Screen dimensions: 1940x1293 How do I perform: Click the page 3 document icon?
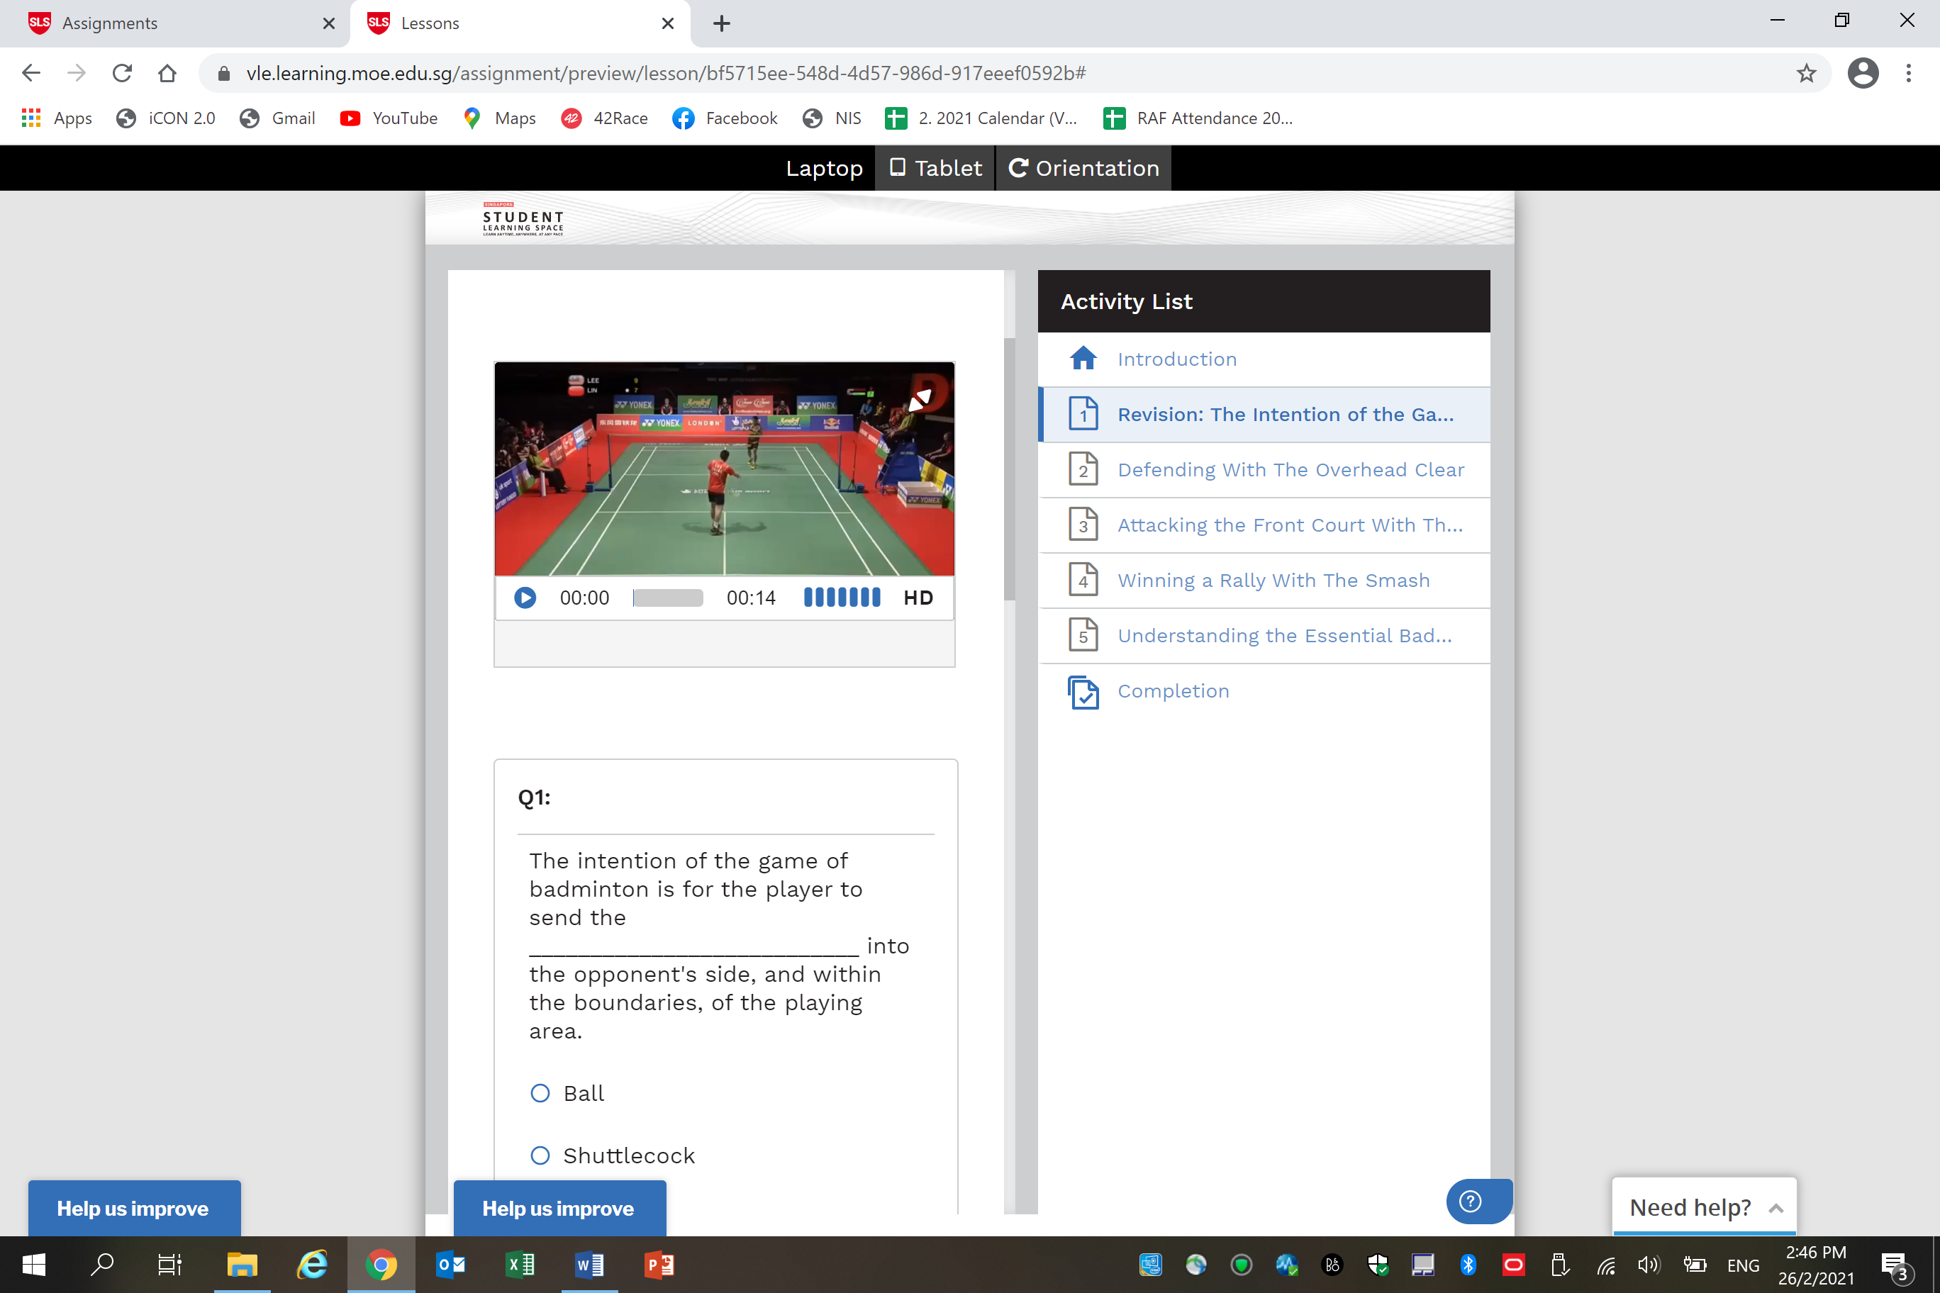(1083, 525)
